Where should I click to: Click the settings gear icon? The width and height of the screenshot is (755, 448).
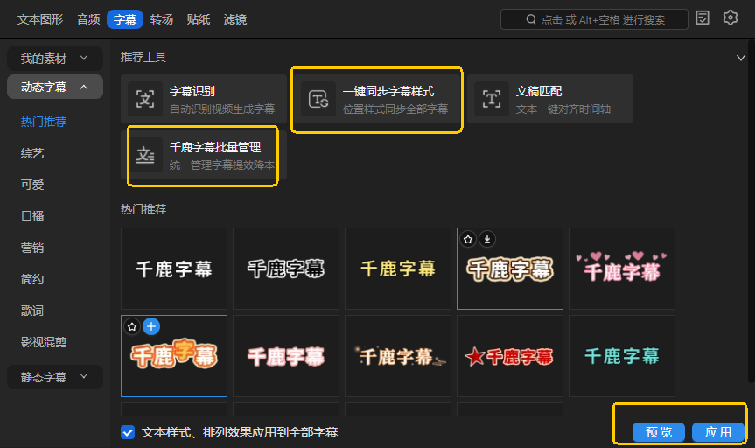tap(730, 17)
